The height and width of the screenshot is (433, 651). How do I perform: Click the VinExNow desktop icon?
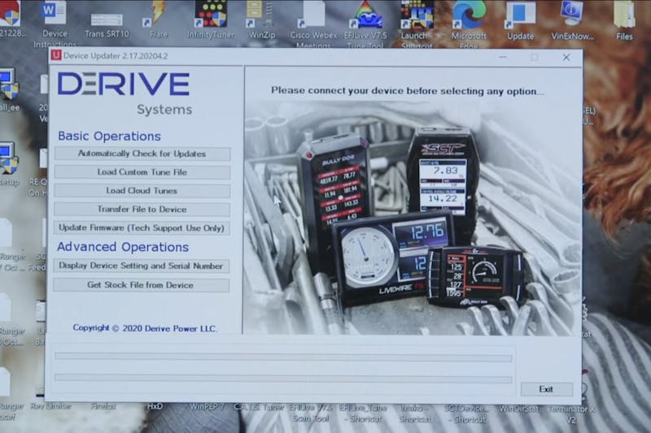571,14
